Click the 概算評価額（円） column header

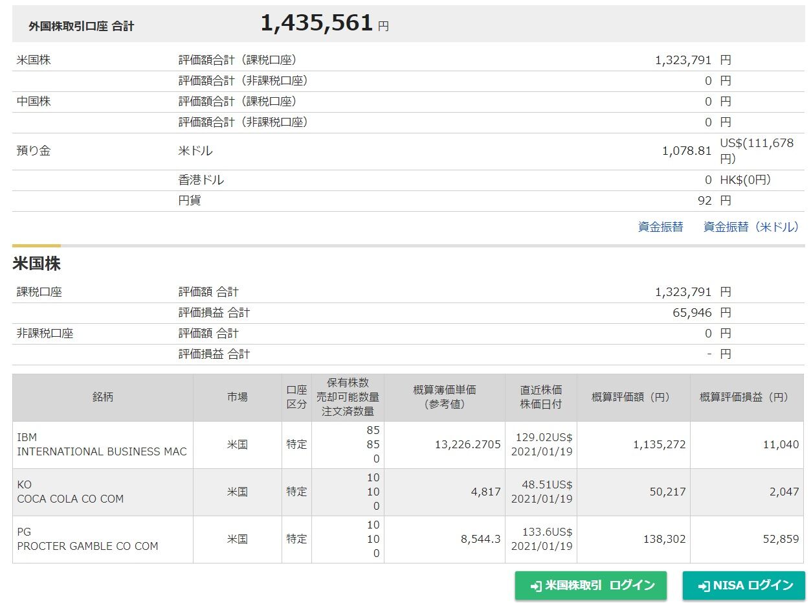pyautogui.click(x=633, y=397)
